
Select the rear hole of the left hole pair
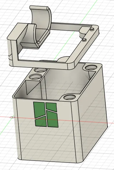pos(40,70)
